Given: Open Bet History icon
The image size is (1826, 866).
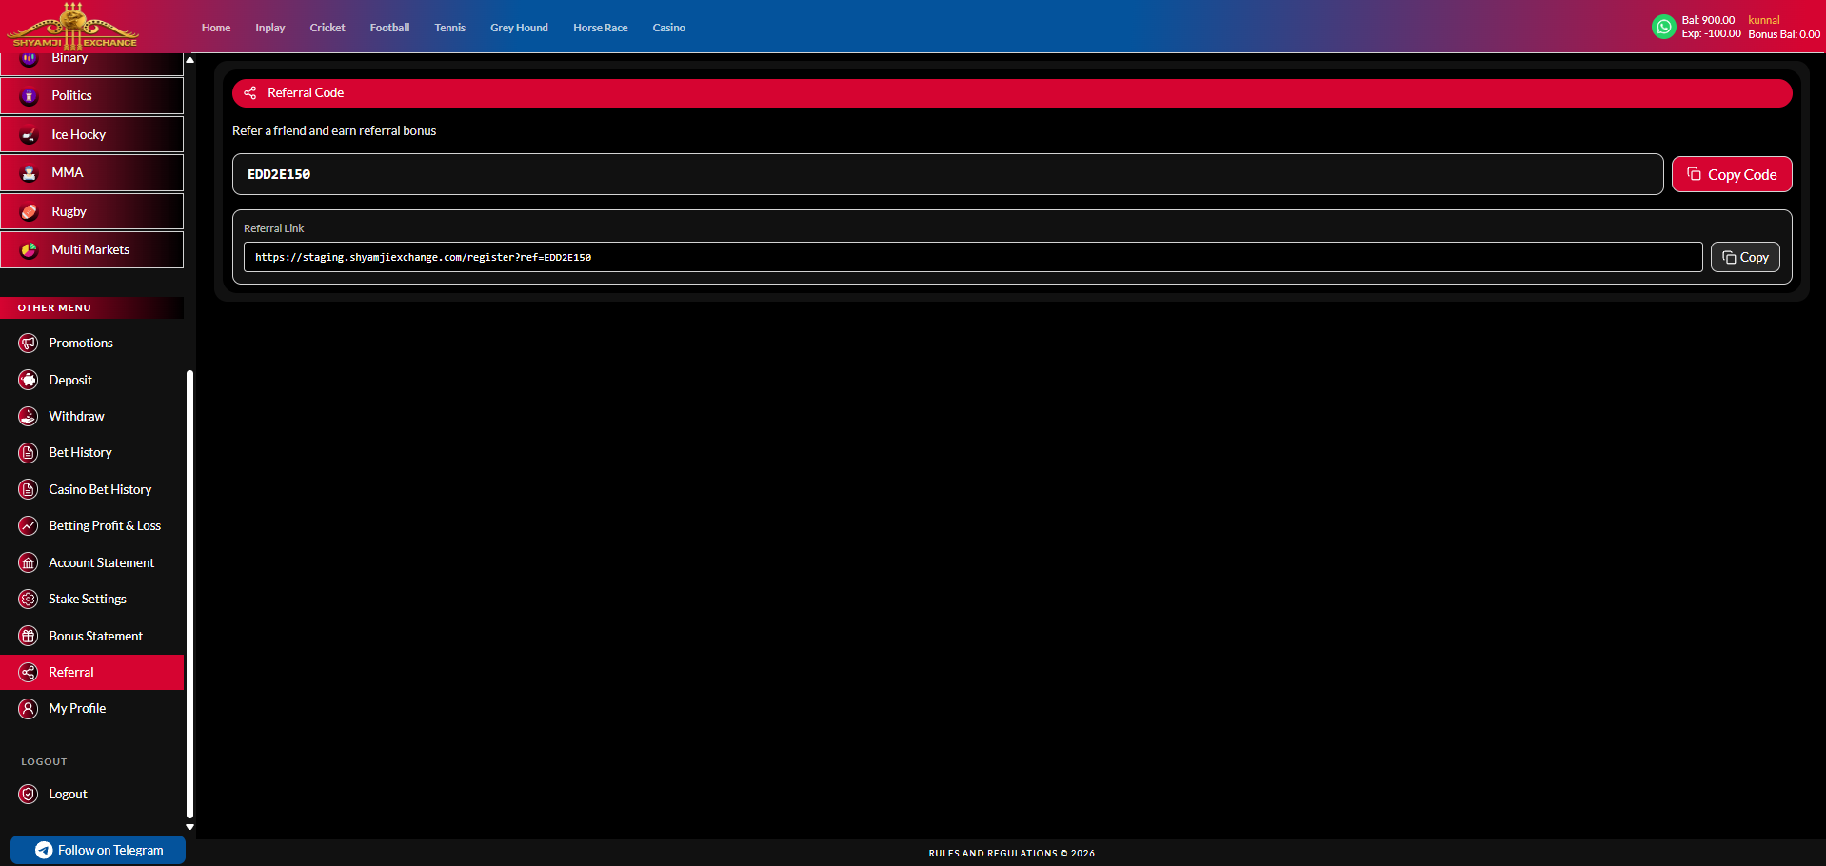Looking at the screenshot, I should click(x=29, y=453).
